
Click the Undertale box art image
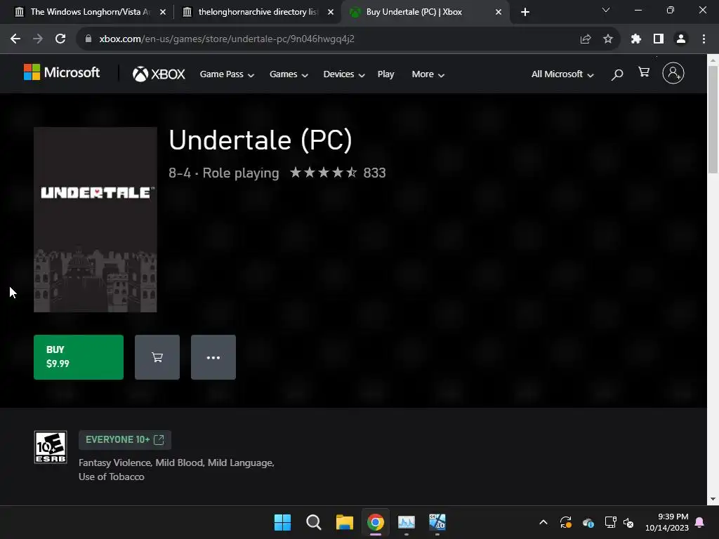(95, 220)
